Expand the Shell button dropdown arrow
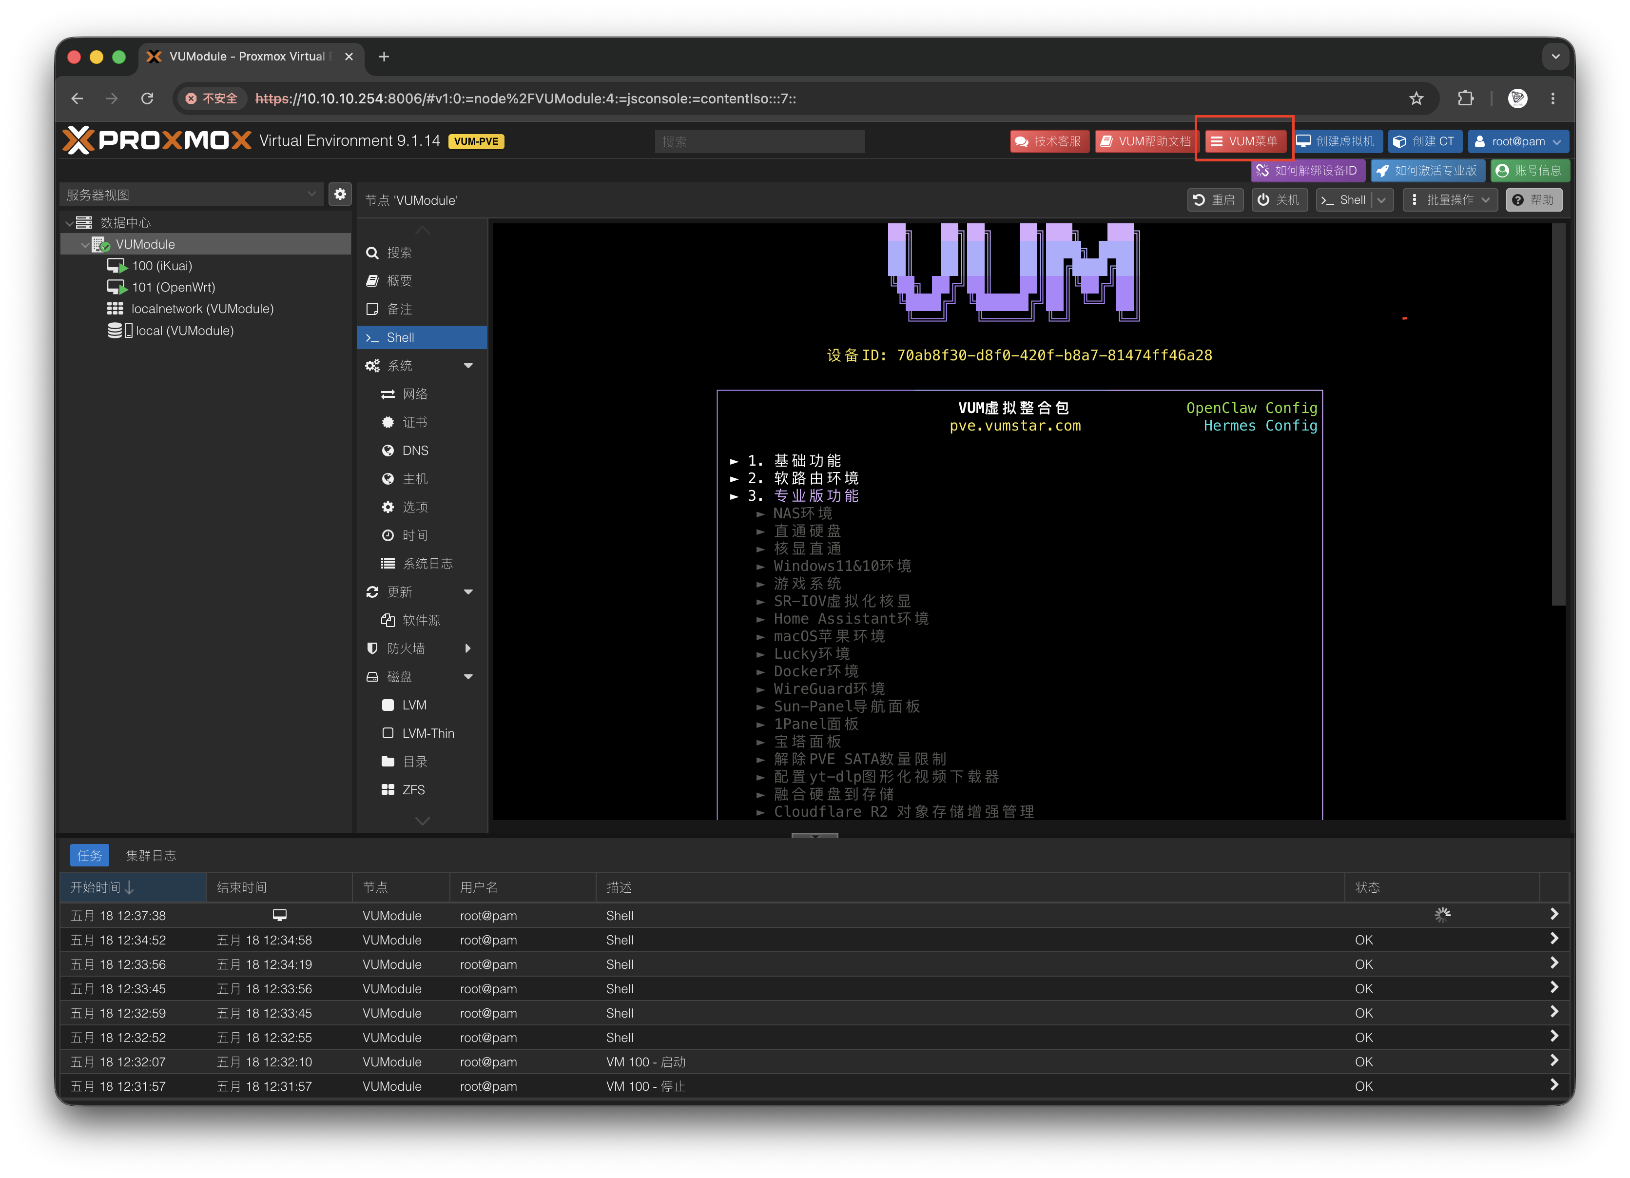 click(1382, 200)
